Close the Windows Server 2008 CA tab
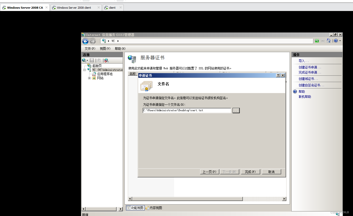 46,8
